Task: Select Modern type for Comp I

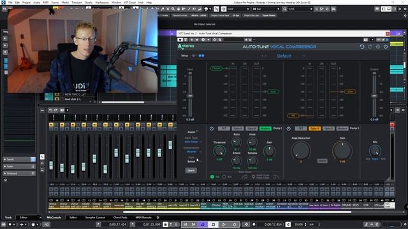Action: click(x=265, y=128)
